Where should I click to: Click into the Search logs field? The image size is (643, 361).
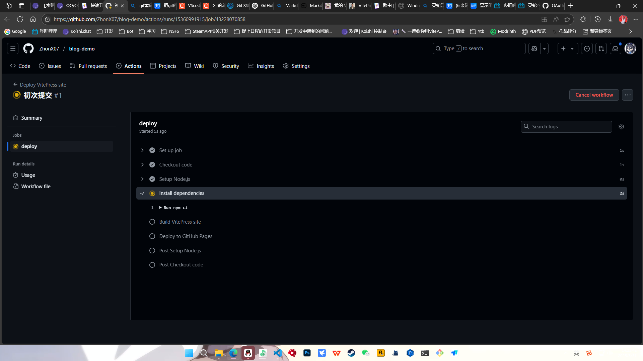[x=566, y=126]
